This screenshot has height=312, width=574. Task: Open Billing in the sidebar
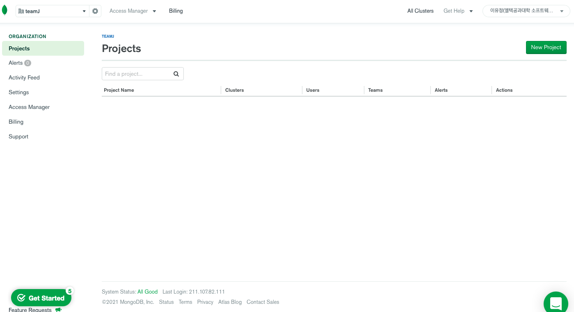tap(16, 122)
